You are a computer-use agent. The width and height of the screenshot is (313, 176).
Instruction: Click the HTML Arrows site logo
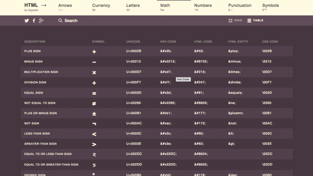coord(35,7)
